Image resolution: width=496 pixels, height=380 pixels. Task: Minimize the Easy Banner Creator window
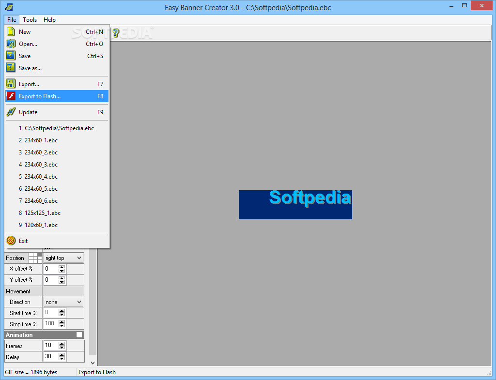(x=451, y=5)
